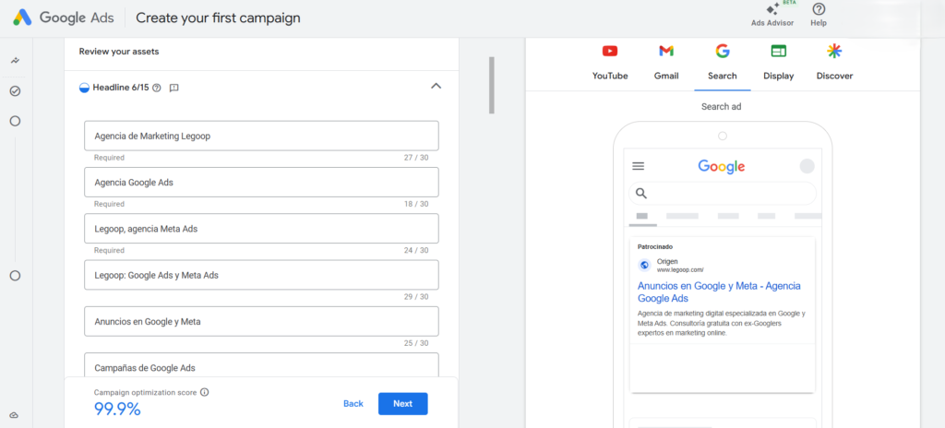Viewport: 945px width, 428px height.
Task: Click the Headline help question mark icon
Action: coord(157,88)
